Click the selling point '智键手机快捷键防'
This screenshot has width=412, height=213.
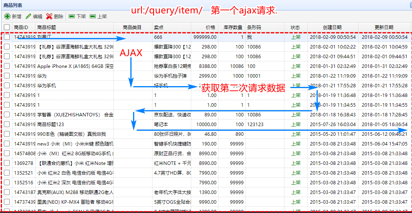pyautogui.click(x=172, y=144)
